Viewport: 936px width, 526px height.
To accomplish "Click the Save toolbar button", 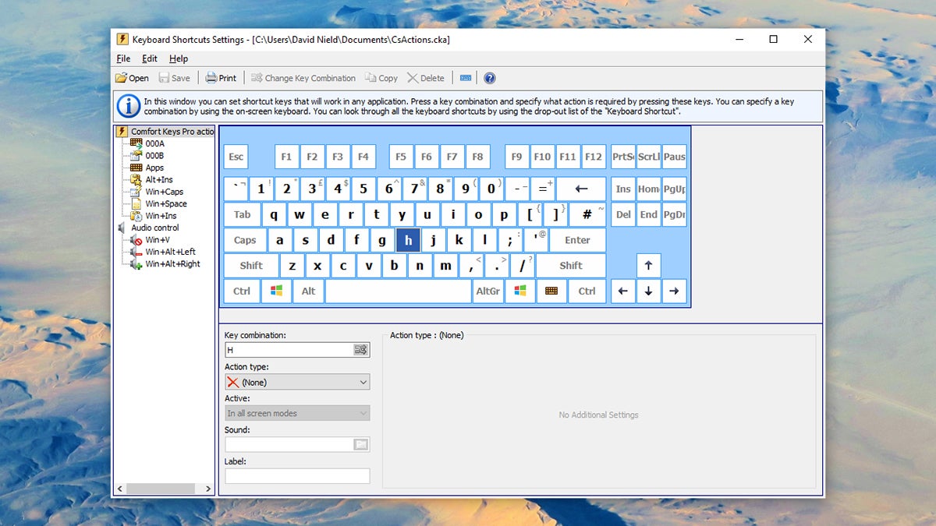I will [x=175, y=78].
